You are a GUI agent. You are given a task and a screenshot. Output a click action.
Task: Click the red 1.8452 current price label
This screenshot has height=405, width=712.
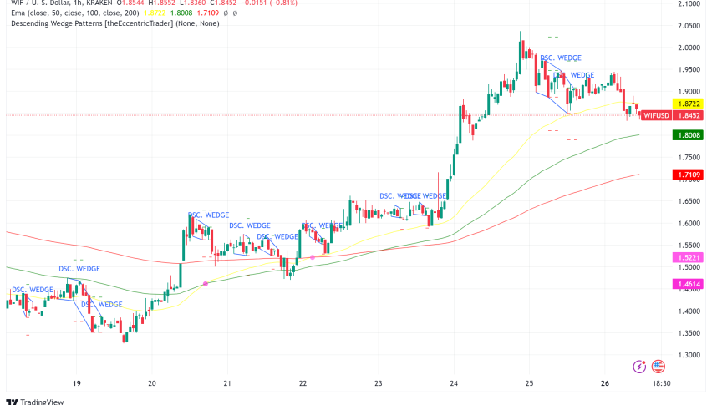pos(689,115)
